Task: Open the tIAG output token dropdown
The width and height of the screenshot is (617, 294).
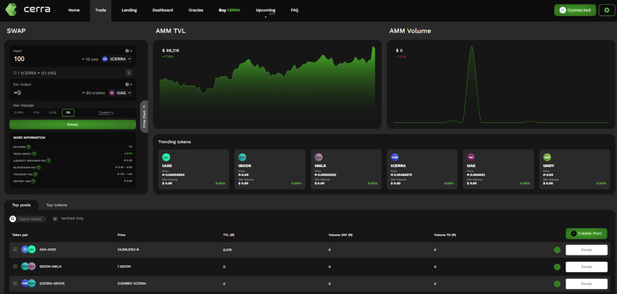Action: tap(122, 93)
